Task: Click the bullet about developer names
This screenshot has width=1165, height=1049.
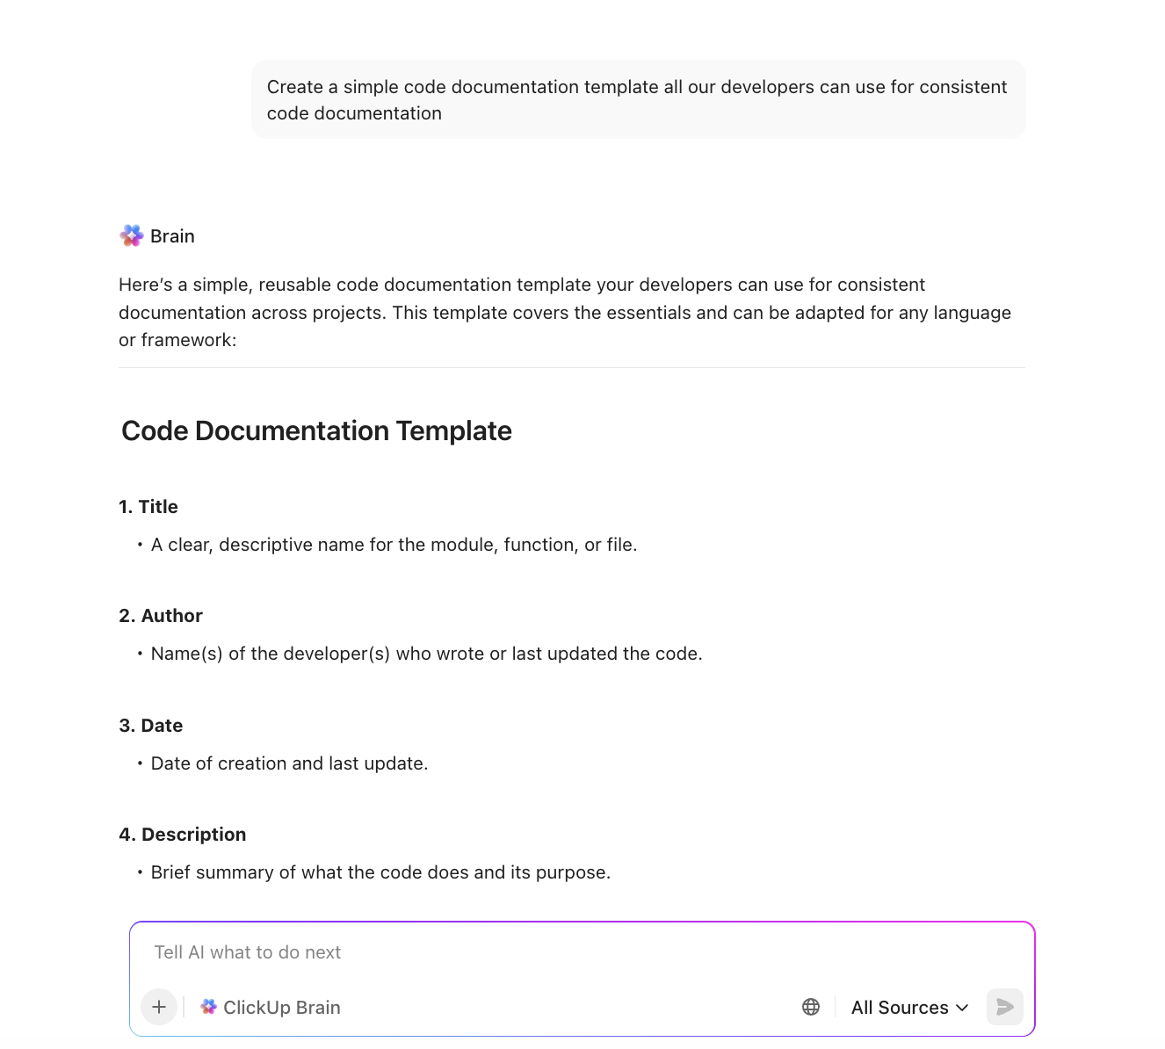Action: pyautogui.click(x=426, y=654)
